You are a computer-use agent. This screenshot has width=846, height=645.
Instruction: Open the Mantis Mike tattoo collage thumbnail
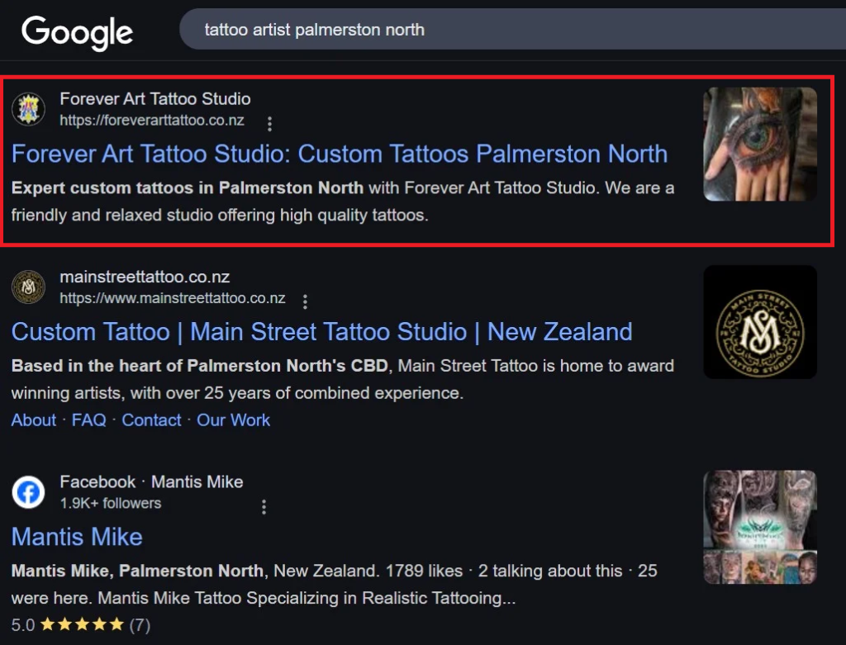(x=760, y=527)
